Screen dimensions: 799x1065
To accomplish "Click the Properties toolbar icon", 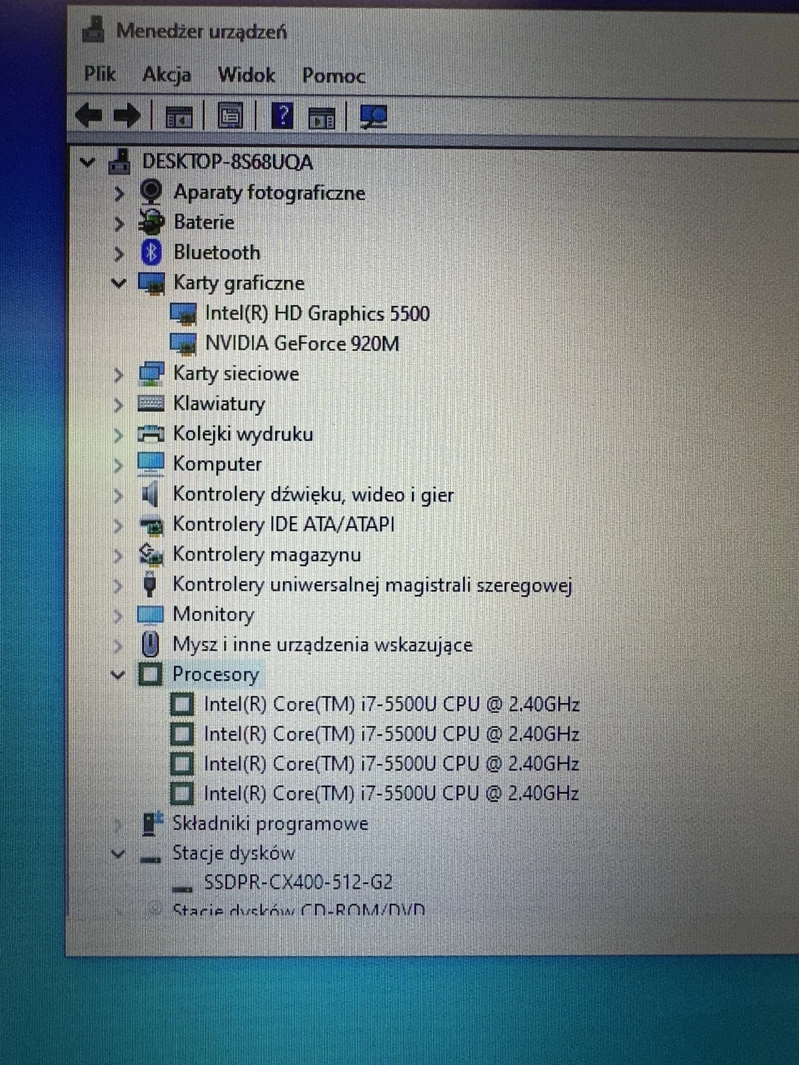I will pyautogui.click(x=230, y=116).
